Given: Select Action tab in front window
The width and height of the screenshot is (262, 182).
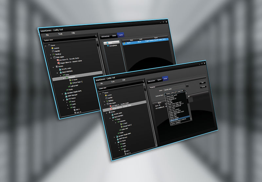Looking at the screenshot, I should point(165,79).
